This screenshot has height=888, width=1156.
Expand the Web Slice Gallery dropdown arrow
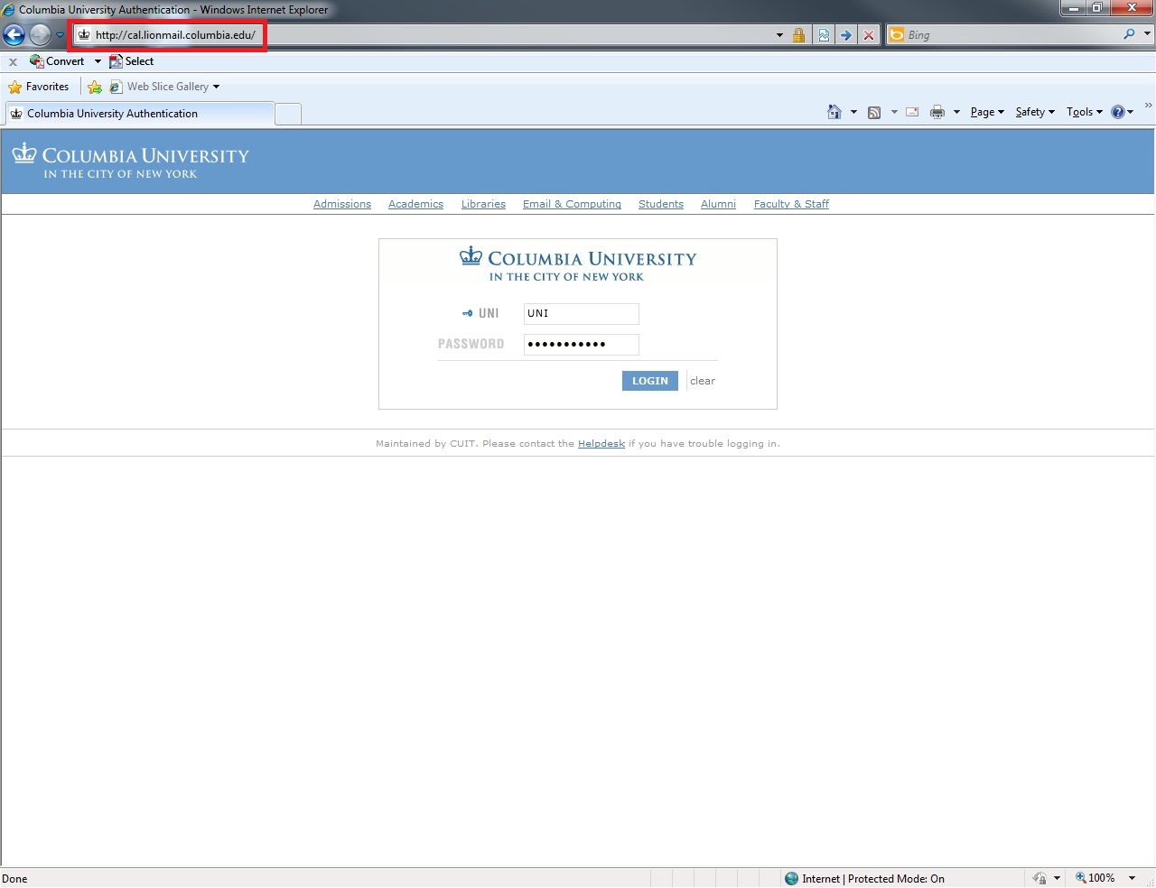[216, 87]
